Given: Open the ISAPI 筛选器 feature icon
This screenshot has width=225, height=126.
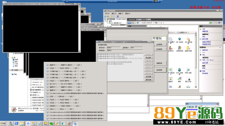Looking at the screenshot, I should point(179,71).
